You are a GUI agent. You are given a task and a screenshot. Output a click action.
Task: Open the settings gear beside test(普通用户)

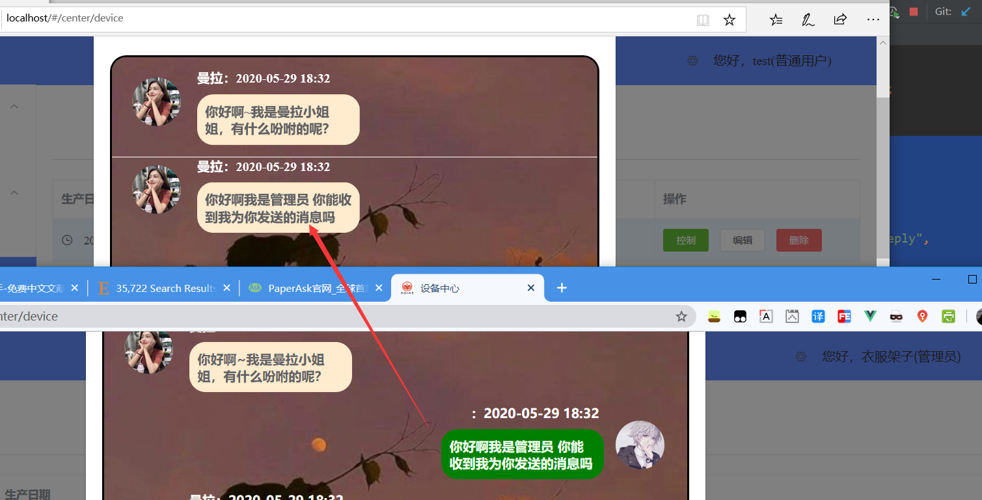(692, 60)
